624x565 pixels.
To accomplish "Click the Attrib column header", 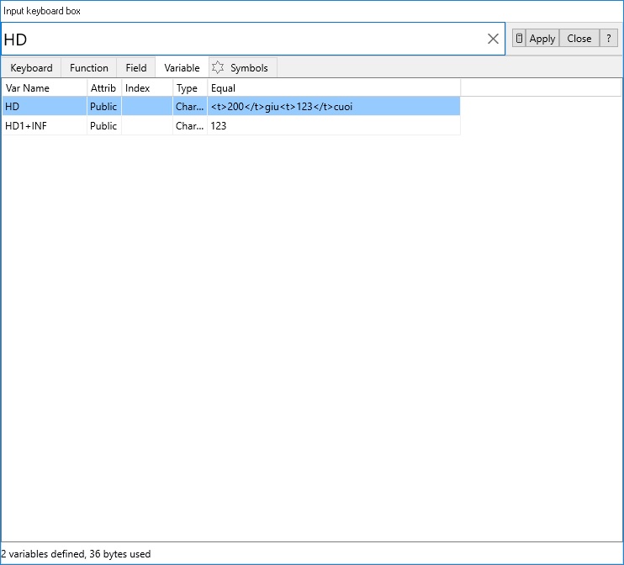I will pyautogui.click(x=103, y=88).
